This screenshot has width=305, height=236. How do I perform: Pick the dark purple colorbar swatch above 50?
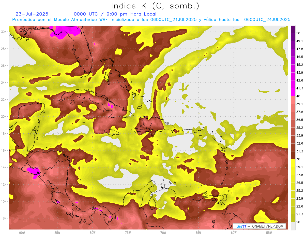(293, 29)
